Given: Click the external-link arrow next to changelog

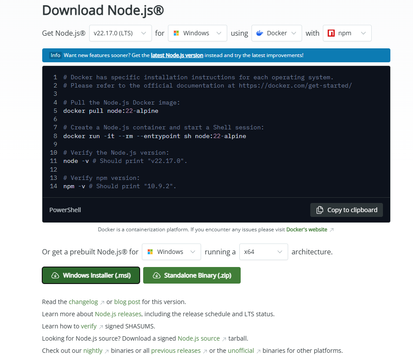Looking at the screenshot, I should (102, 301).
